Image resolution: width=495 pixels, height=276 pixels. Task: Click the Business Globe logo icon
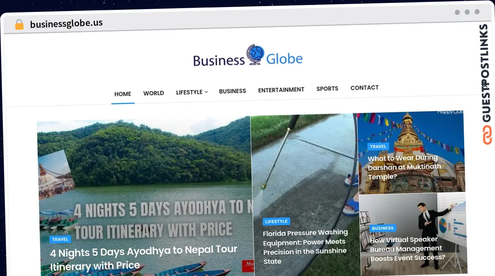pos(255,55)
